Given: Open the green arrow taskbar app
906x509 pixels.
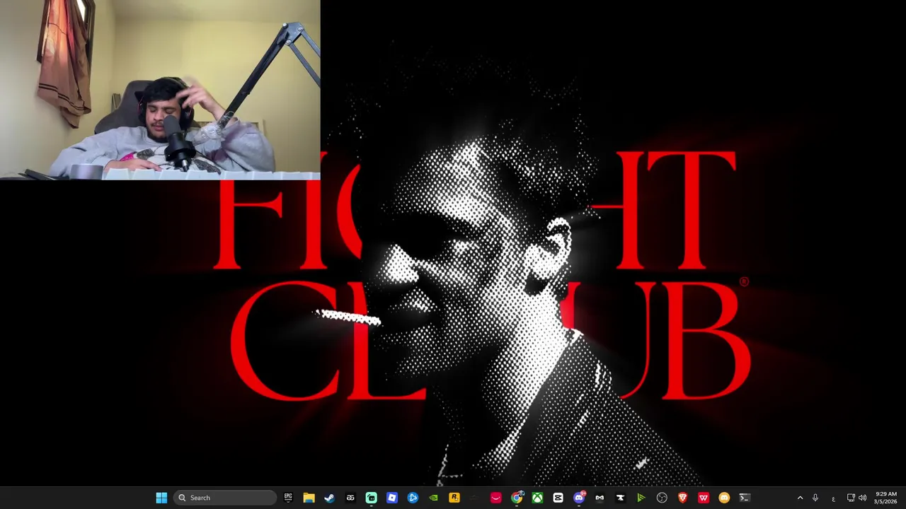Looking at the screenshot, I should 641,498.
